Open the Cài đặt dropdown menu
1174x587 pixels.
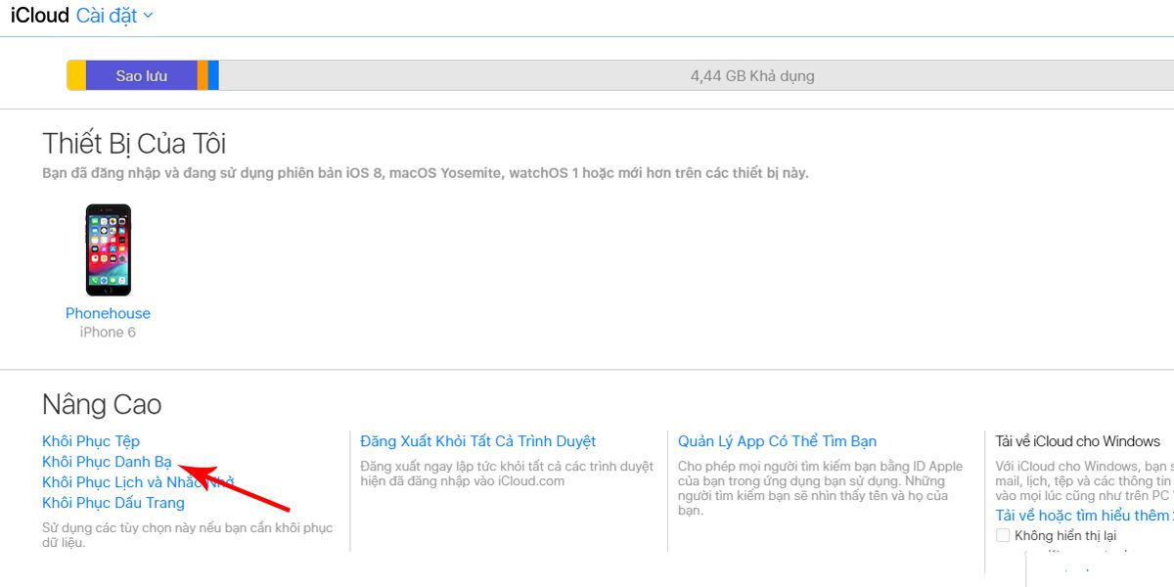[114, 16]
